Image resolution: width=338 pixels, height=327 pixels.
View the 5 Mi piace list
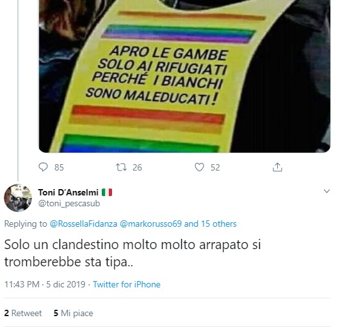point(73,313)
